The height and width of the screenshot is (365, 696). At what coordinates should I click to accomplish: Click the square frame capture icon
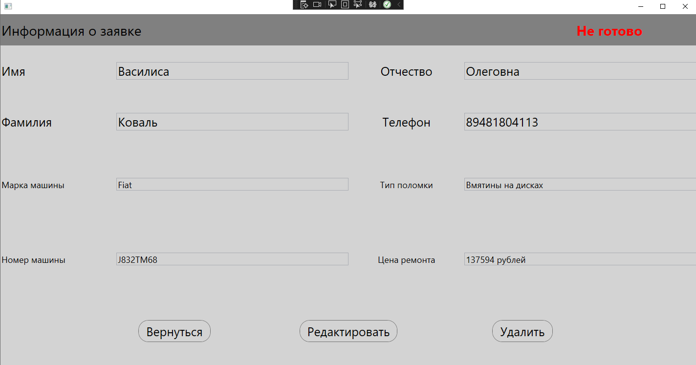click(345, 4)
